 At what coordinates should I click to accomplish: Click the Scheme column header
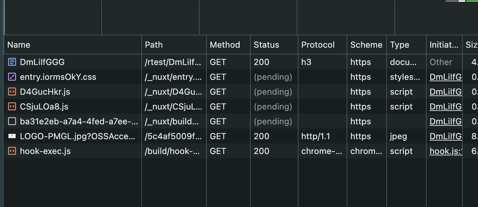(x=366, y=45)
